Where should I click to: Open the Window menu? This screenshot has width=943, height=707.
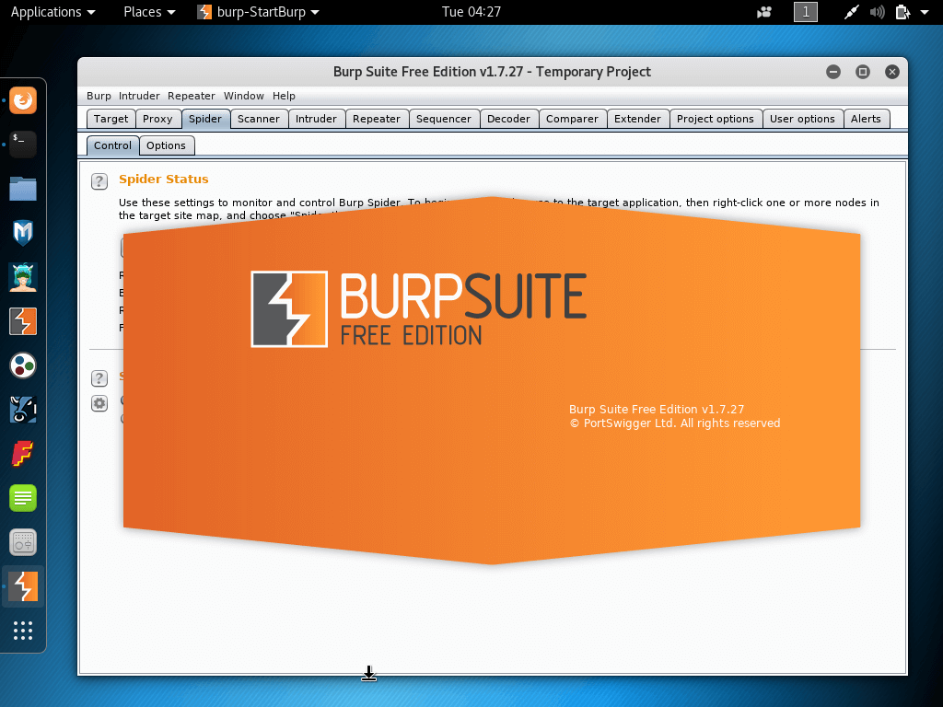[x=243, y=96]
